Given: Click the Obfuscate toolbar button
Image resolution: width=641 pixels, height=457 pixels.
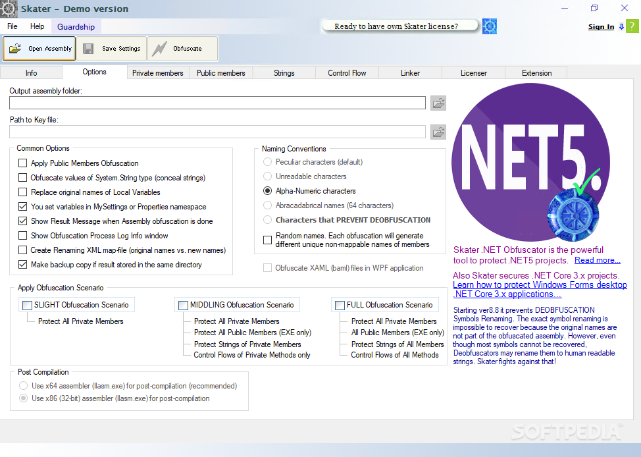Looking at the screenshot, I should click(x=182, y=48).
